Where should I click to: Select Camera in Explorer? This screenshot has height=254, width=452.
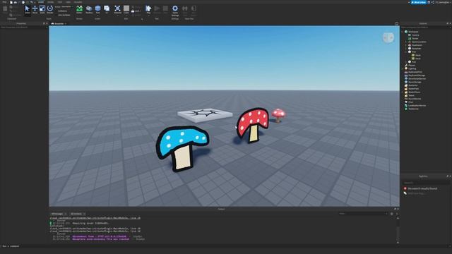pyautogui.click(x=415, y=35)
